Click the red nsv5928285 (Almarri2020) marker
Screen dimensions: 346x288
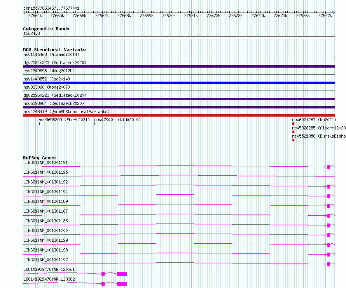tap(293, 132)
